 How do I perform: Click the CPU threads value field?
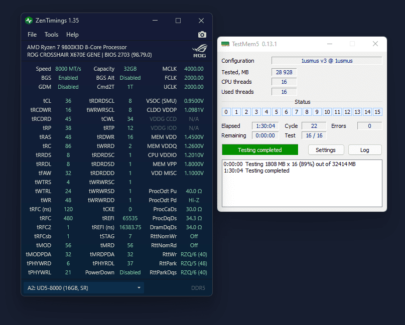click(284, 82)
